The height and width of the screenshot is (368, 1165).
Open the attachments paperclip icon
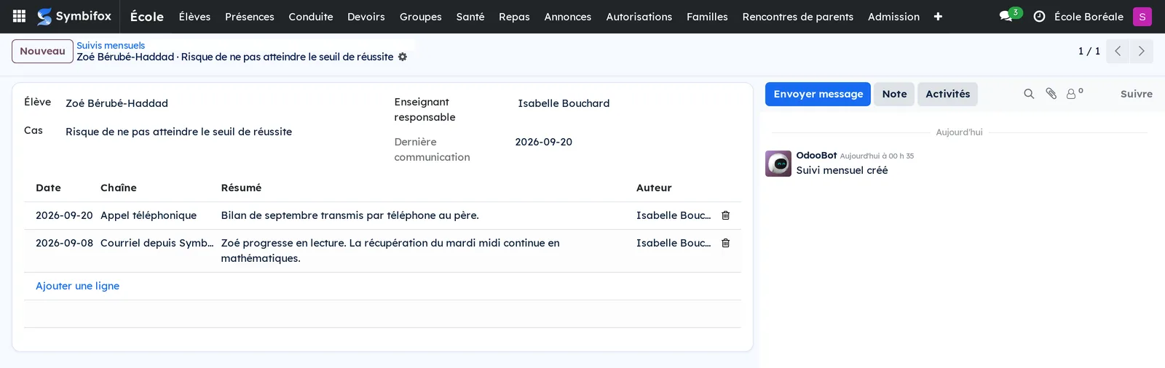pos(1051,94)
